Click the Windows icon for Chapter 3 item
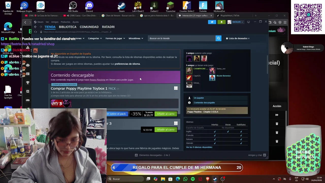The image size is (325, 183). (176, 123)
